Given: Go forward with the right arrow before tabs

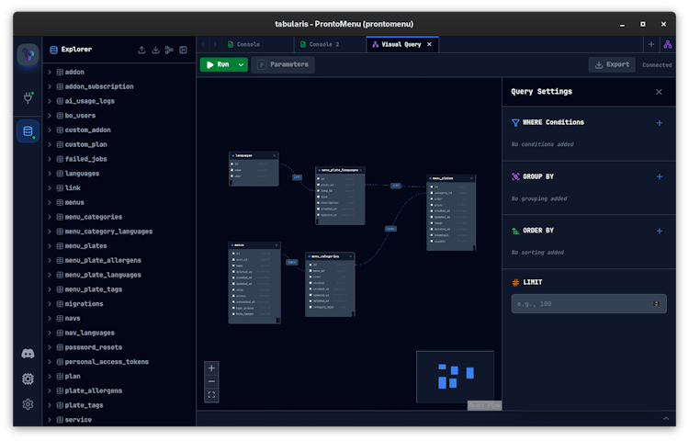Looking at the screenshot, I should click(x=215, y=44).
